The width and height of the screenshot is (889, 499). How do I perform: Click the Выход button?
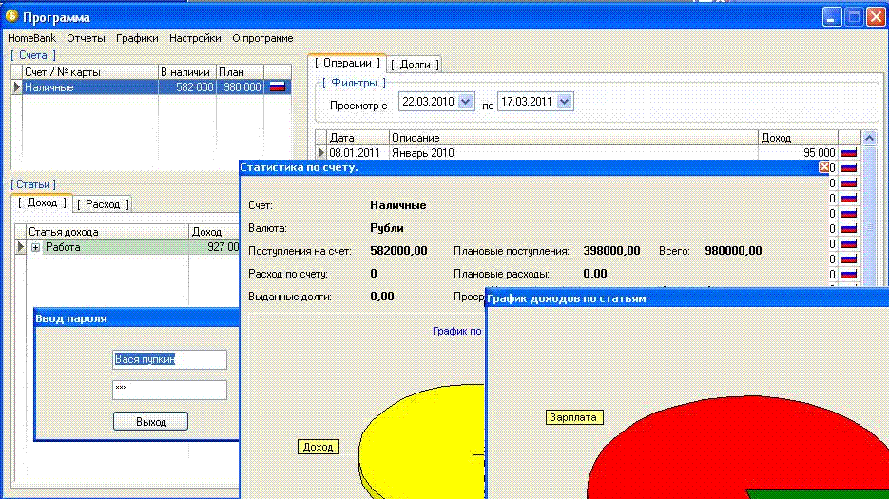[150, 421]
